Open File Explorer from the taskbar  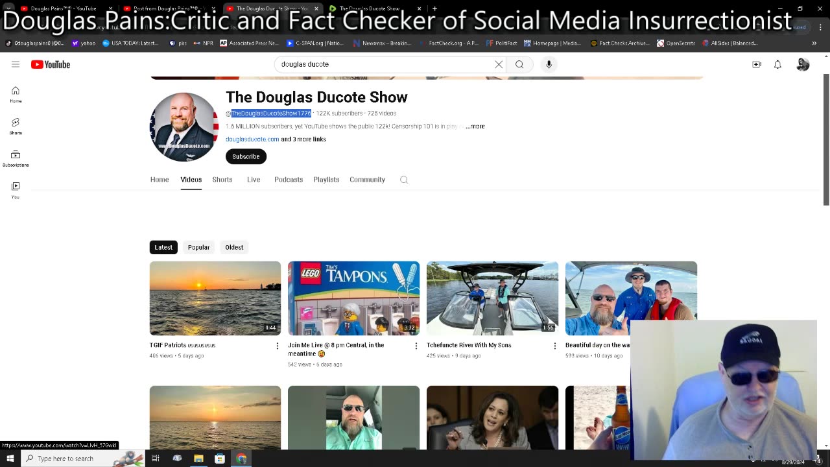coord(198,459)
